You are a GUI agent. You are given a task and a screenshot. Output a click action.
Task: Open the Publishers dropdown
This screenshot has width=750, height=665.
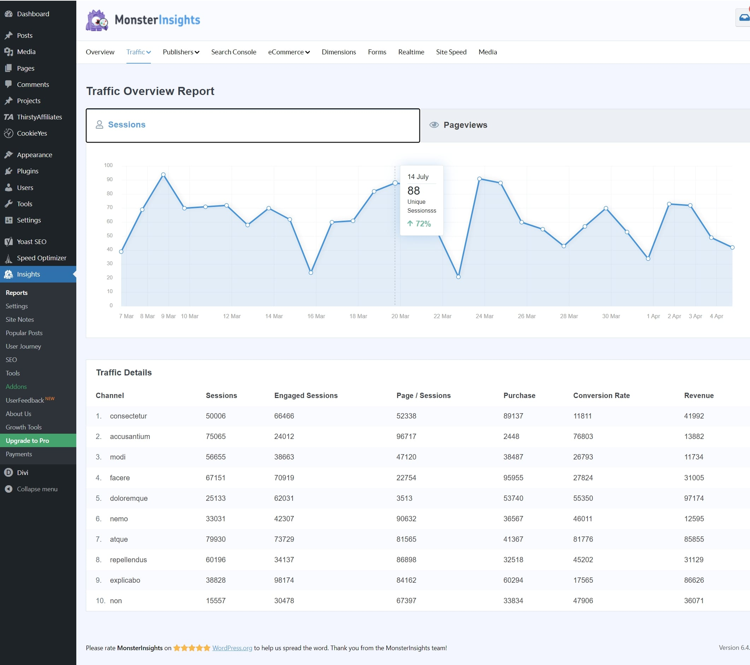(181, 52)
